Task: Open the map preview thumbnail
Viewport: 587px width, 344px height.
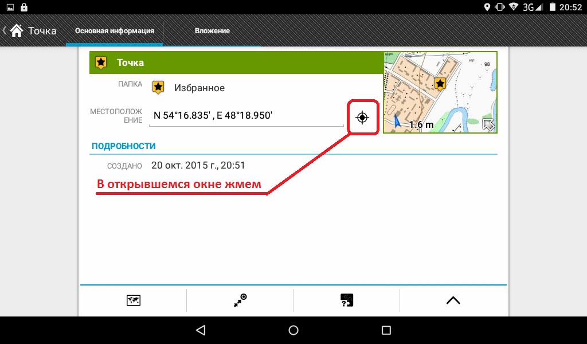Action: [x=440, y=92]
